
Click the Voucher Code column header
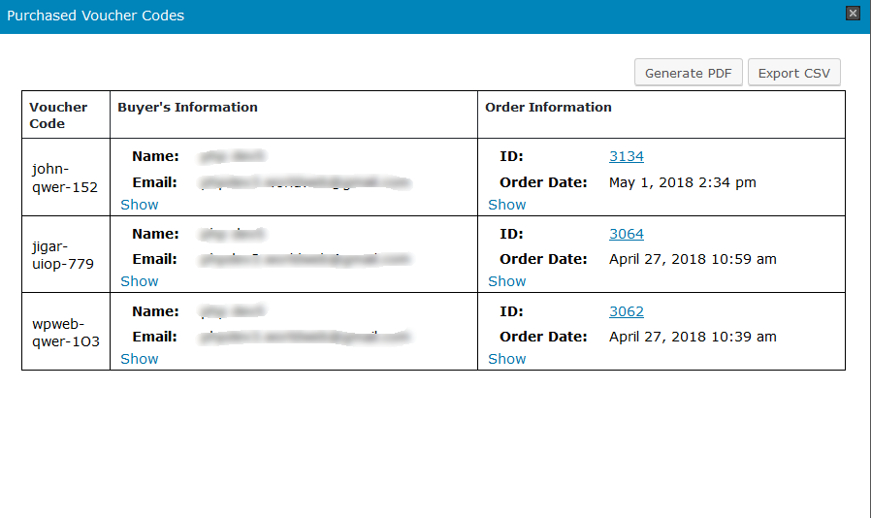[x=58, y=114]
